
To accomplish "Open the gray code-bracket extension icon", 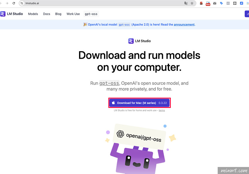I will (x=228, y=3).
